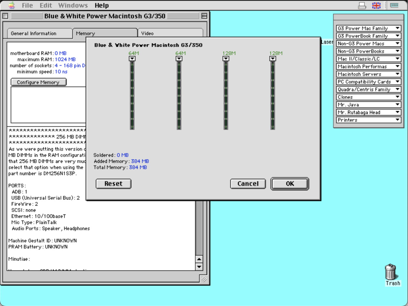Switch to the Video tab
This screenshot has height=306, width=408.
(x=170, y=33)
